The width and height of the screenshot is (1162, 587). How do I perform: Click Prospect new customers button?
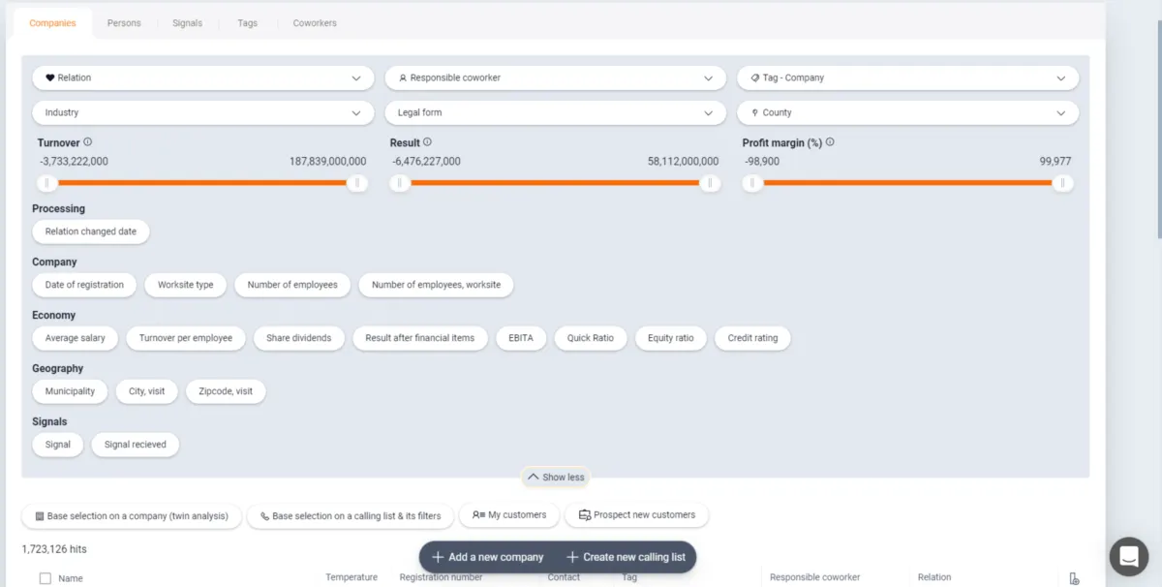[x=637, y=515]
